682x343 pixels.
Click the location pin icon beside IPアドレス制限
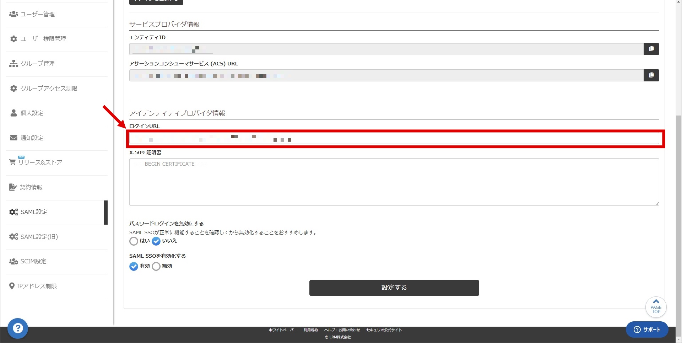coord(12,286)
